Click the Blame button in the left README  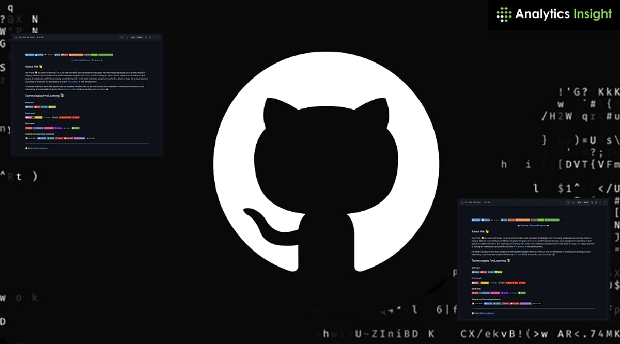[x=139, y=37]
